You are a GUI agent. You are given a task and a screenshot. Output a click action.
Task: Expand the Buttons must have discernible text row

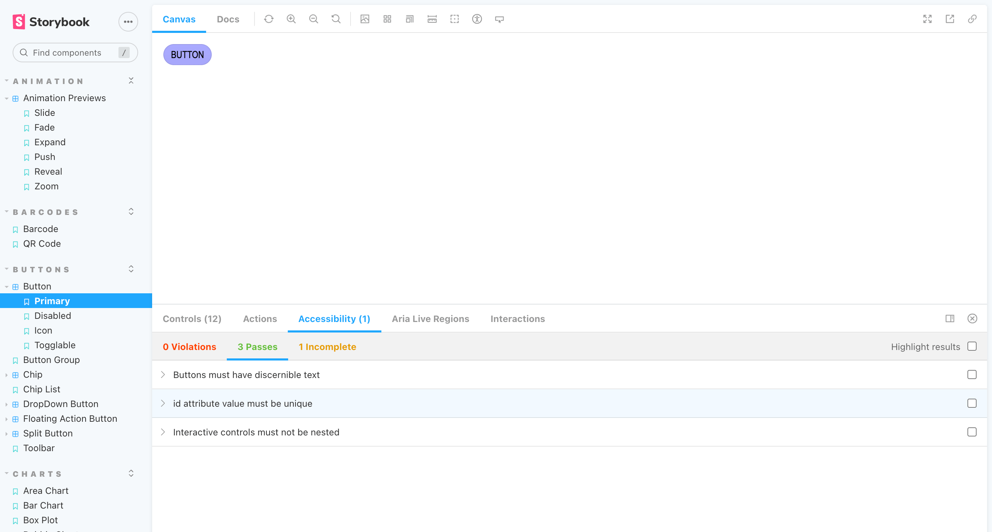coord(163,375)
